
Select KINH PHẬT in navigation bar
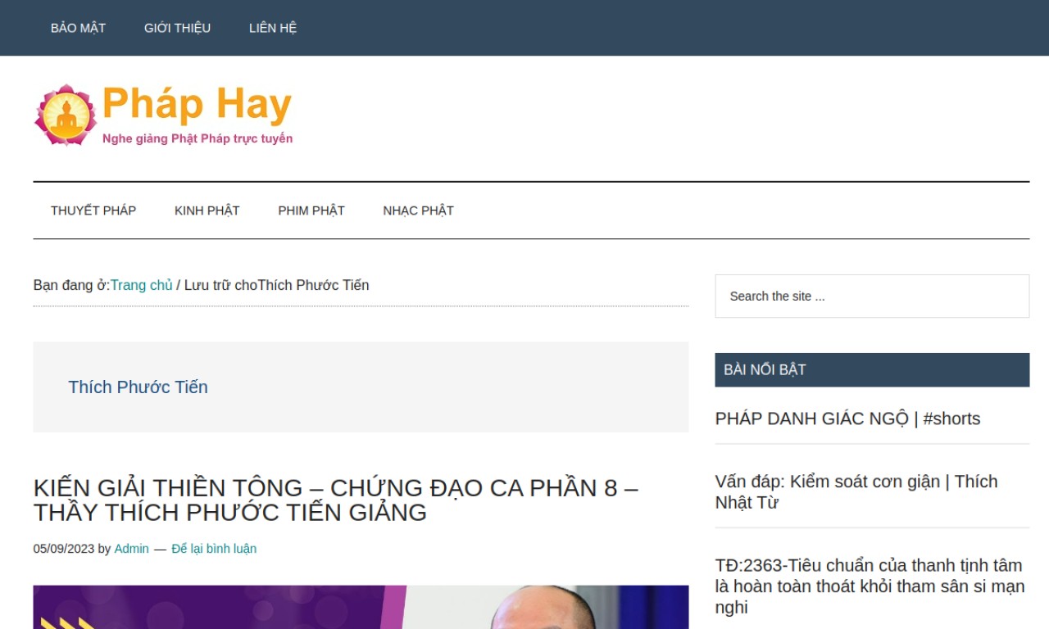[207, 210]
